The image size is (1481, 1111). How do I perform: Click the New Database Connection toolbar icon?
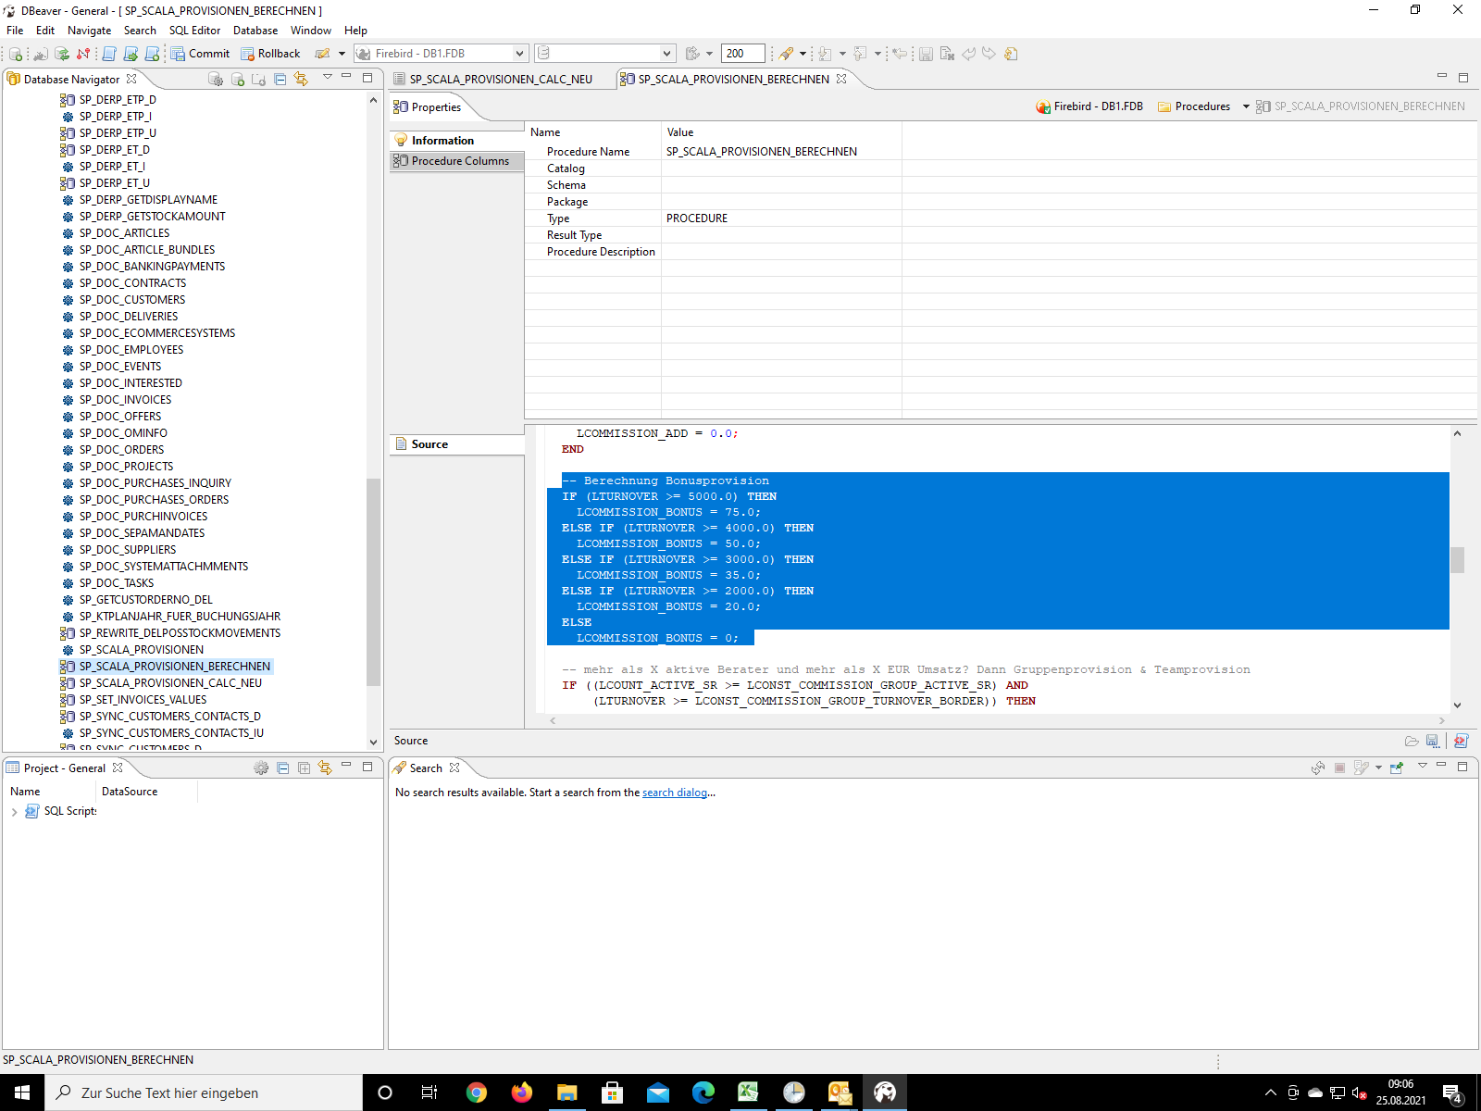[16, 54]
